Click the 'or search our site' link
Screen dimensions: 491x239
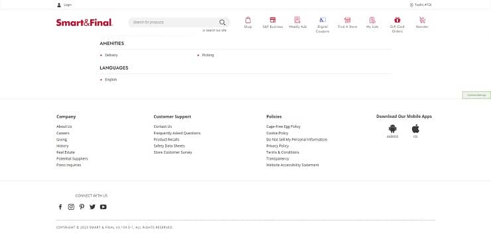214,30
